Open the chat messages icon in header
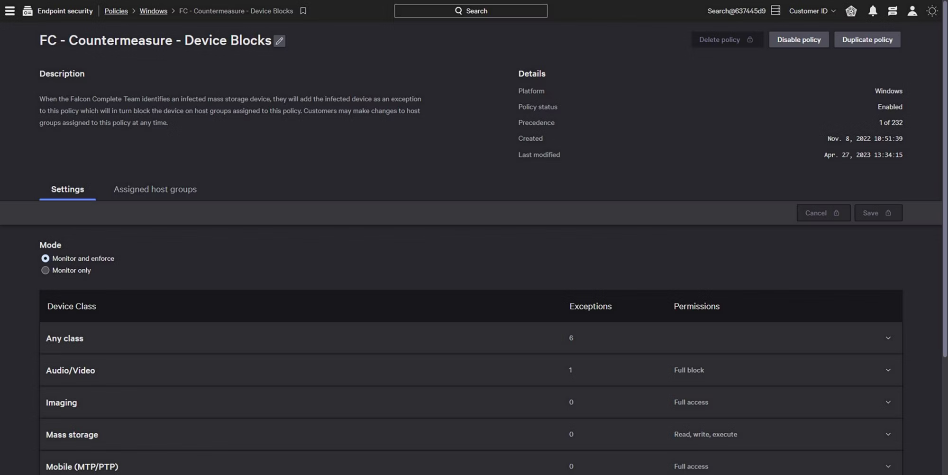 pos(893,11)
